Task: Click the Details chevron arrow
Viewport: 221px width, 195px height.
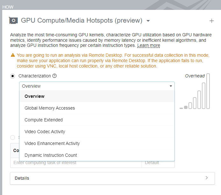Action: pyautogui.click(x=207, y=178)
